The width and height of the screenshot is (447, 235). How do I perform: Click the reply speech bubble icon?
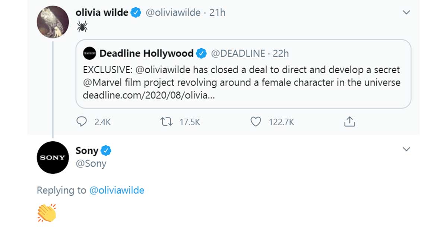82,122
